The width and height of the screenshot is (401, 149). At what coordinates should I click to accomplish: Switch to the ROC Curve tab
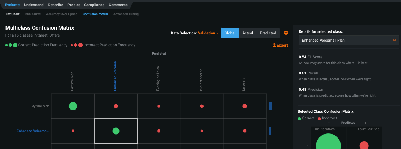click(33, 14)
